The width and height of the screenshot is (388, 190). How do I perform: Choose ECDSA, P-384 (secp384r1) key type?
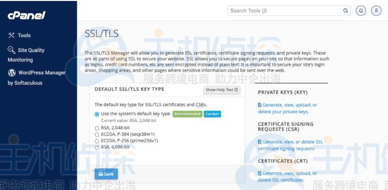tap(97, 135)
